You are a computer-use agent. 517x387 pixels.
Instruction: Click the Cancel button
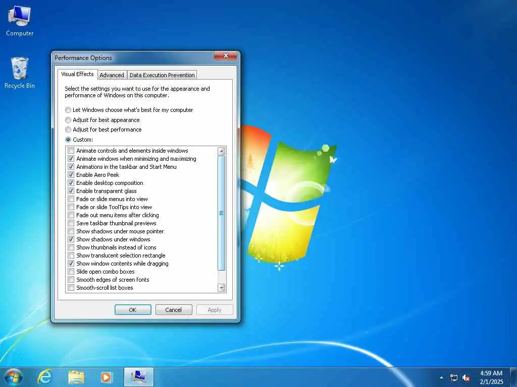174,310
